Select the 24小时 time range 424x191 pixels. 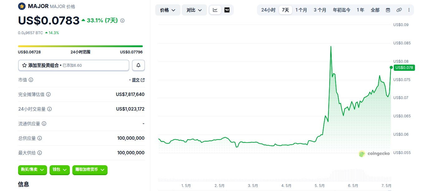[x=268, y=10]
